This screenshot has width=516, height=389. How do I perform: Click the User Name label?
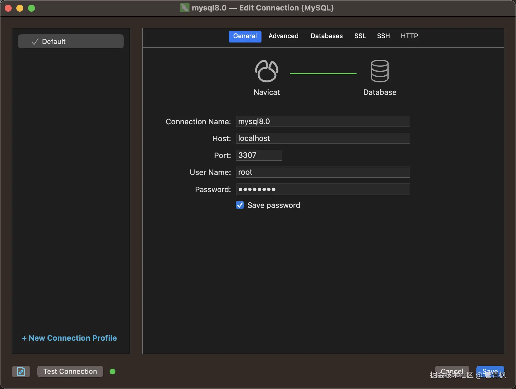210,172
